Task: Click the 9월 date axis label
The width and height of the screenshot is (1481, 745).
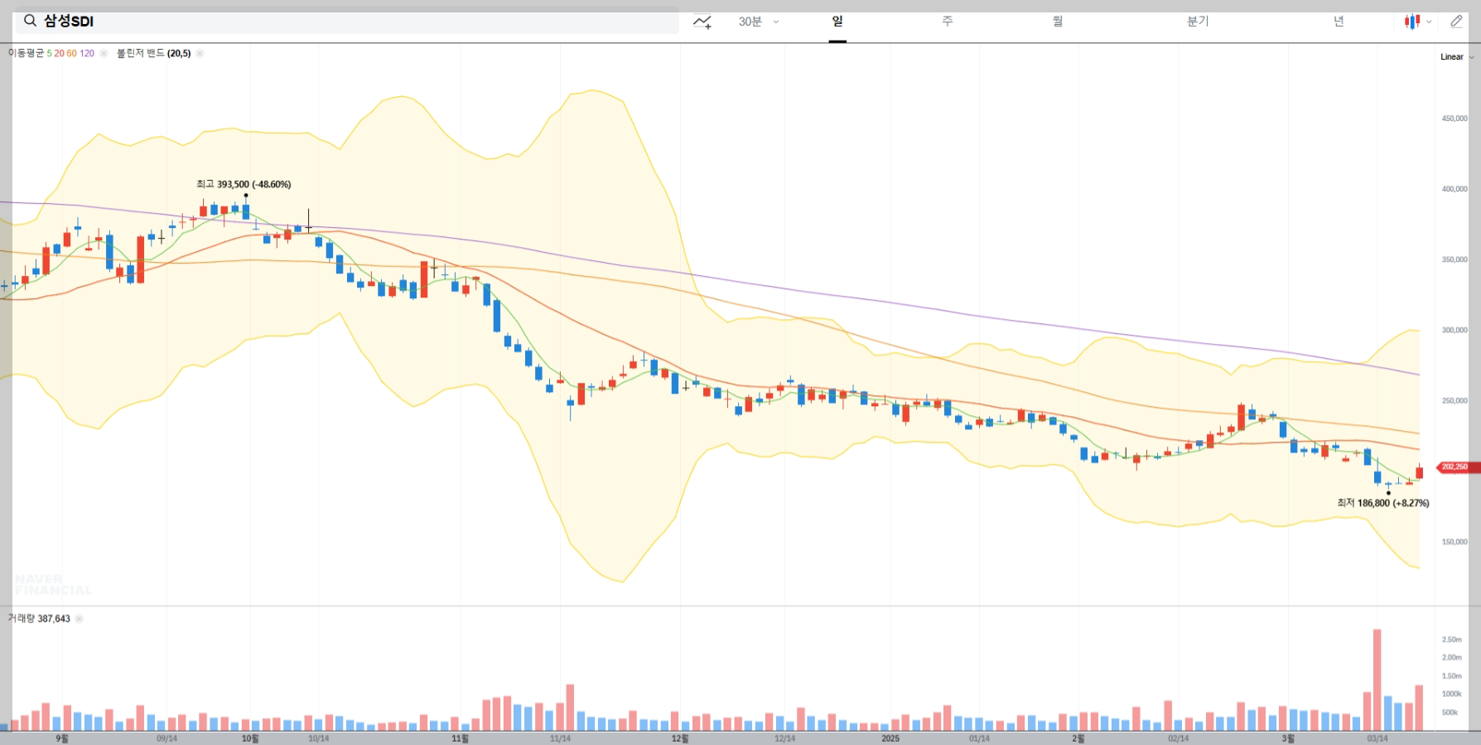Action: click(x=62, y=738)
